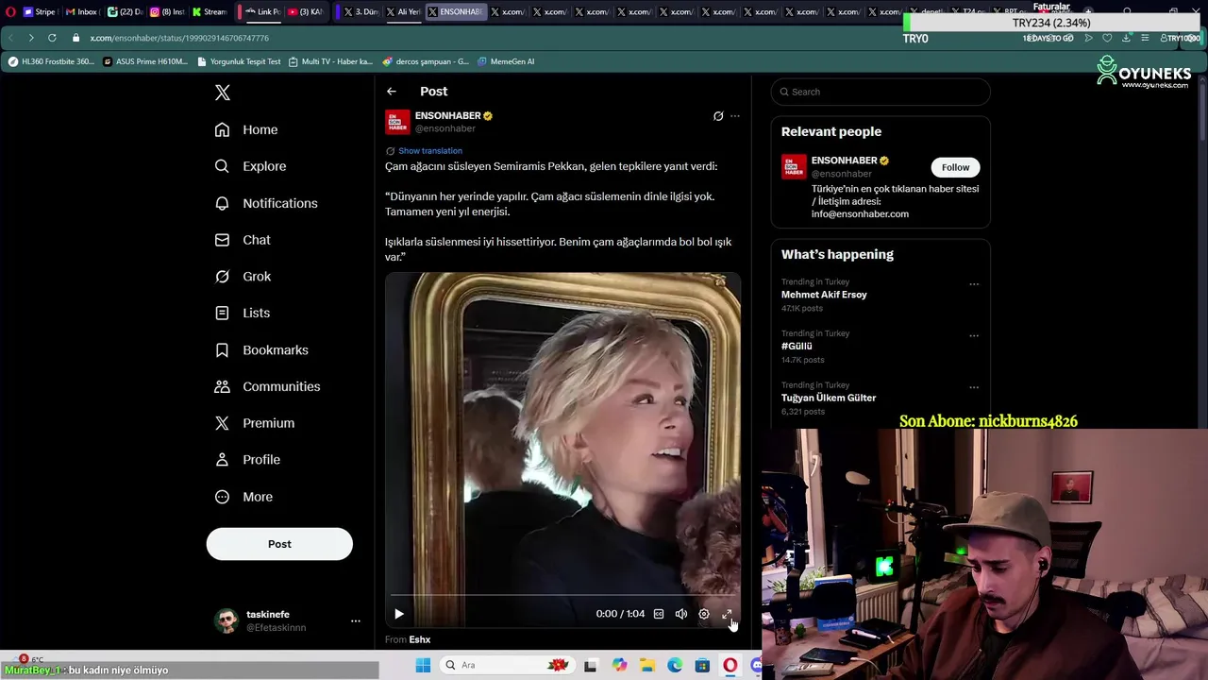This screenshot has height=680, width=1208.
Task: Mute the video volume
Action: tap(681, 614)
